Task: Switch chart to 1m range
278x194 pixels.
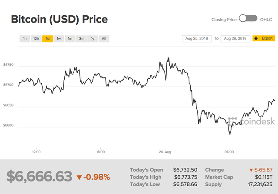Action: pyautogui.click(x=70, y=39)
